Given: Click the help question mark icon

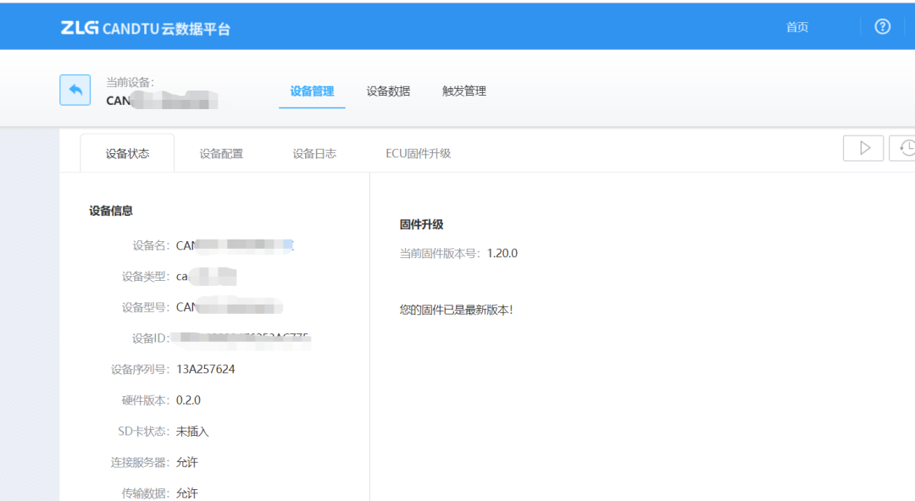Looking at the screenshot, I should (882, 26).
